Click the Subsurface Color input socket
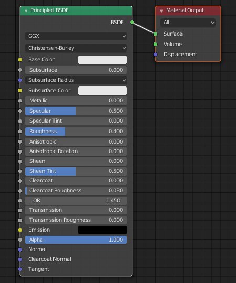Viewport: 236px width, 283px height. (20, 91)
